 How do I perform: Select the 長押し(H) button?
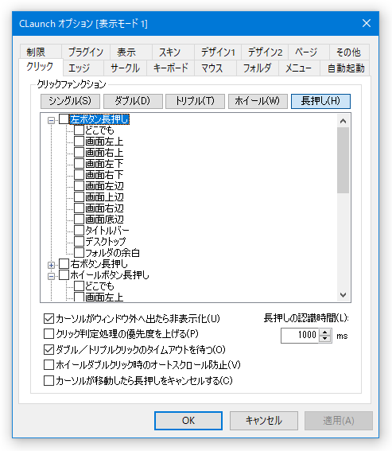[x=320, y=101]
